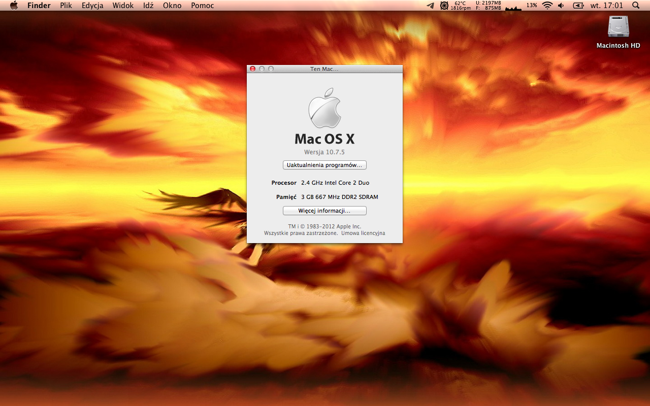Click the paper plane menu bar icon
The height and width of the screenshot is (406, 650).
(431, 6)
